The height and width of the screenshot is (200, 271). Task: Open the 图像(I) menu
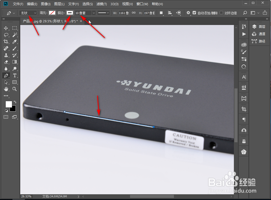click(46, 4)
